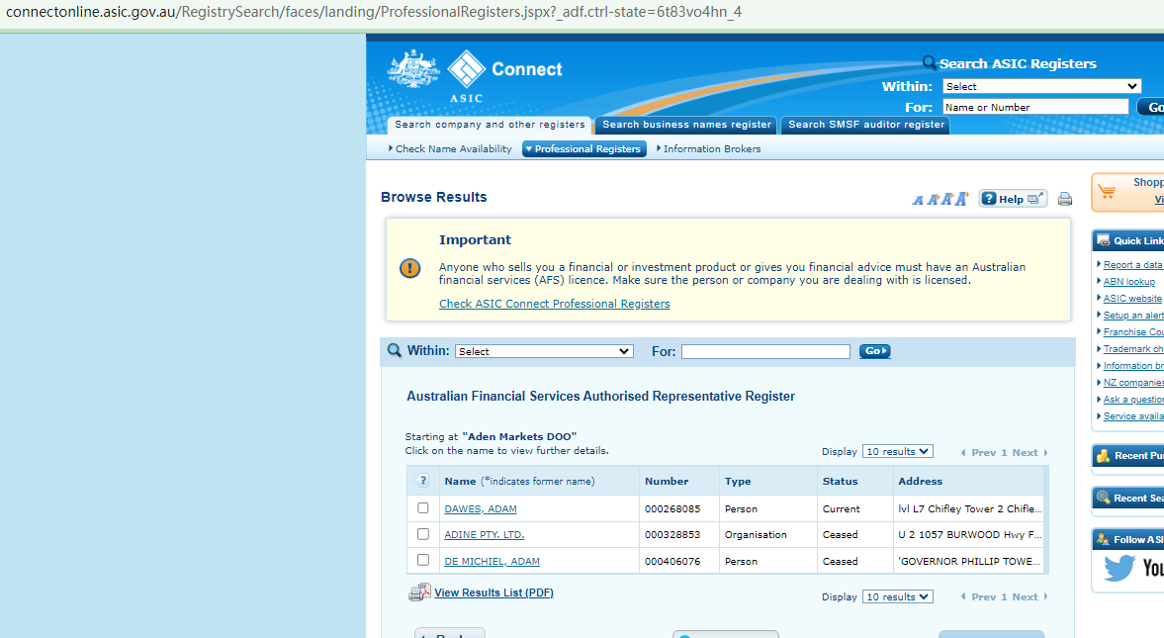Screen dimensions: 1164x638
Task: Open the DAWES, ADAM record link
Action: click(x=481, y=508)
